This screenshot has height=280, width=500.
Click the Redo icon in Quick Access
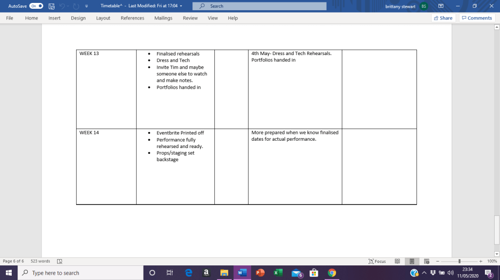[76, 6]
